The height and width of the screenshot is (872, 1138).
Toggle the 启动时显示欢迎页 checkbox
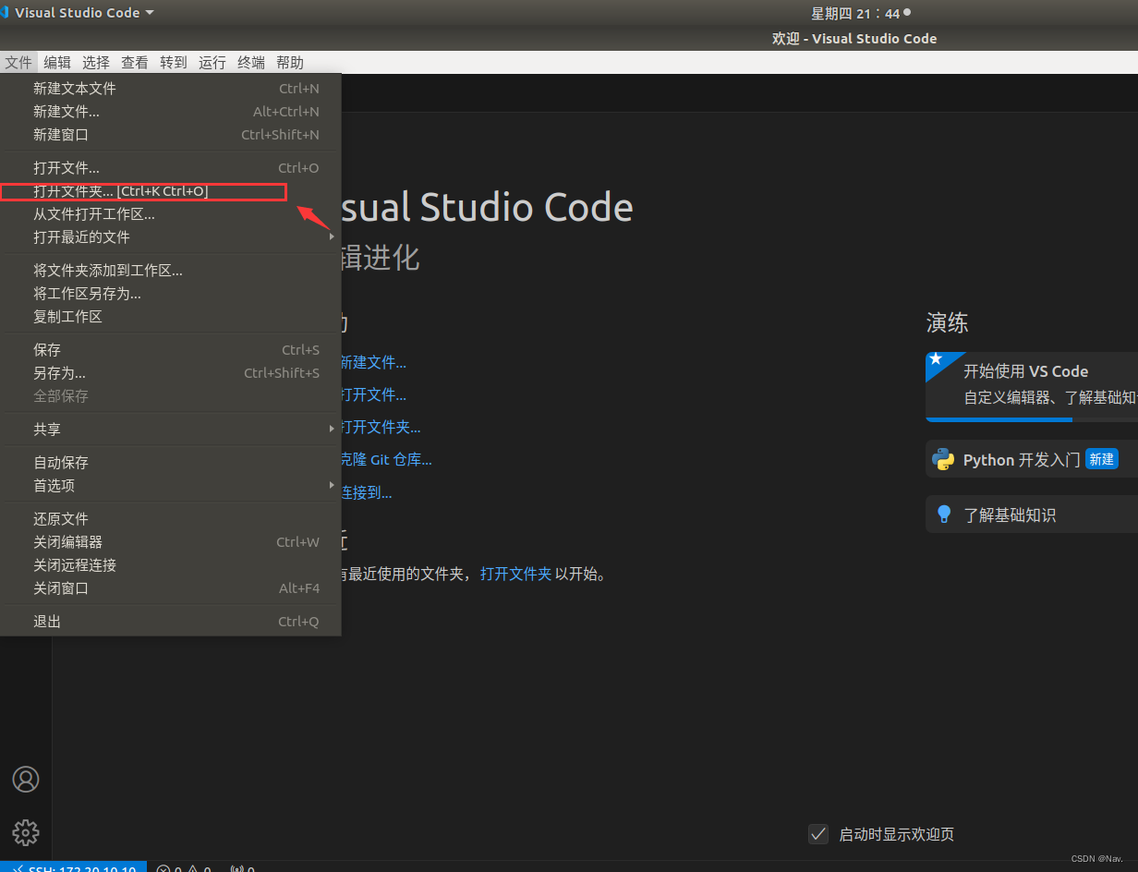[818, 834]
